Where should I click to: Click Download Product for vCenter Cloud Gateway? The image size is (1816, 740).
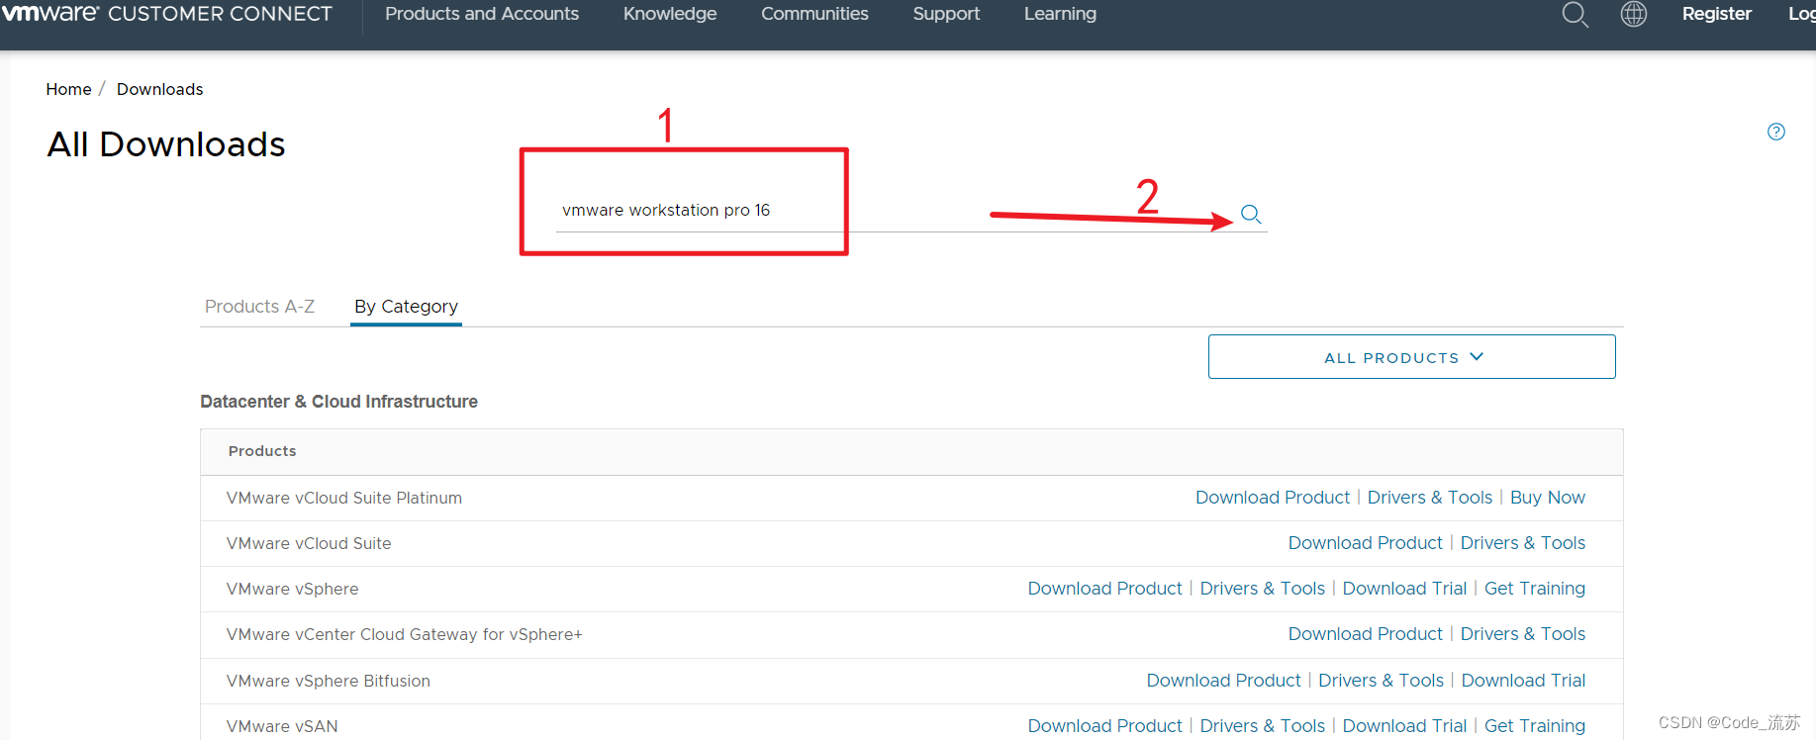[1366, 634]
